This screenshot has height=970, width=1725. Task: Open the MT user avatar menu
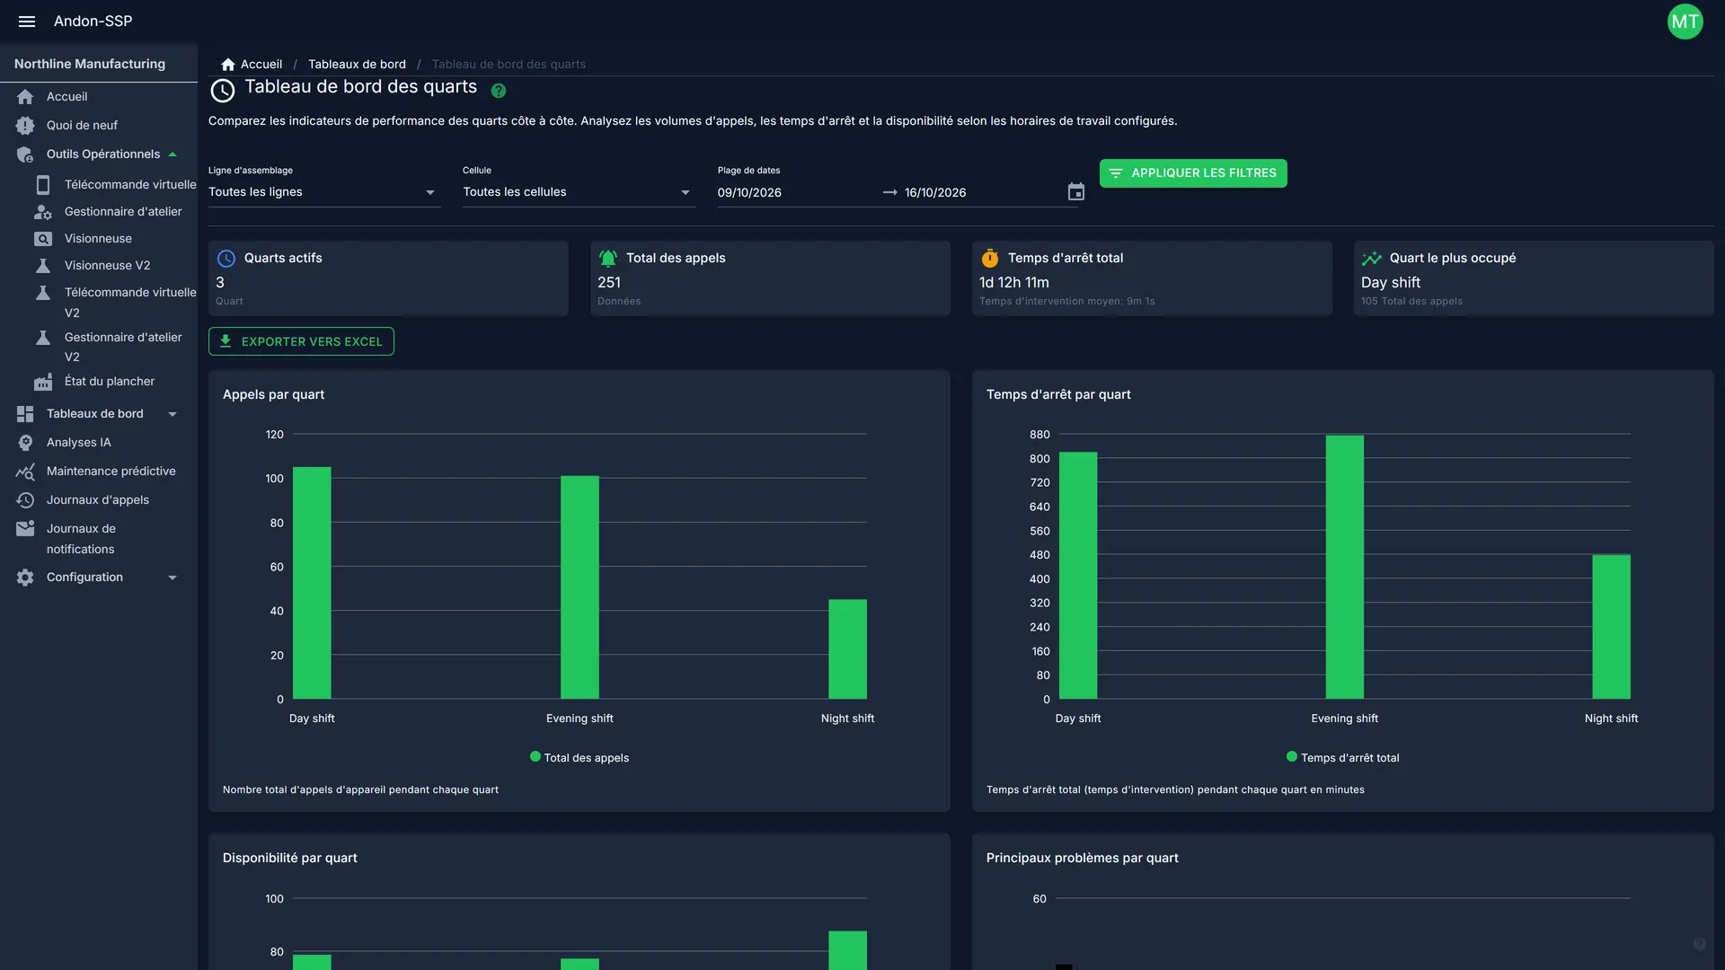pyautogui.click(x=1685, y=22)
